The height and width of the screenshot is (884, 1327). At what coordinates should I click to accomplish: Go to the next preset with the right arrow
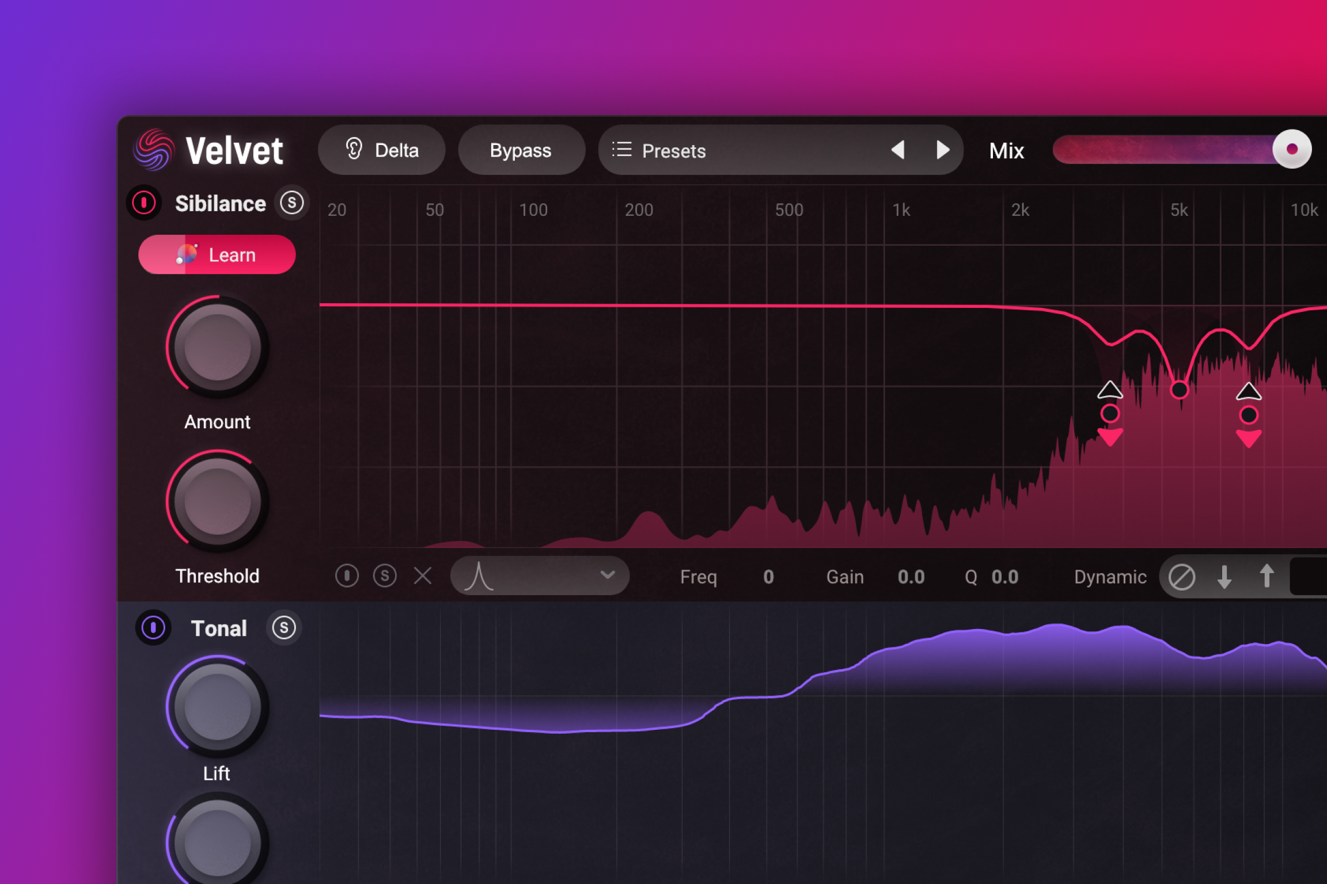coord(942,150)
